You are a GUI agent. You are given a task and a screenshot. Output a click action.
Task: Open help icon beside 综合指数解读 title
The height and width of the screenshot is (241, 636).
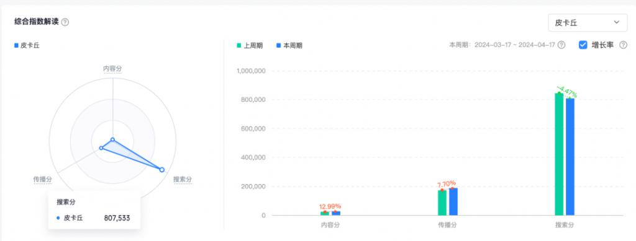(65, 22)
